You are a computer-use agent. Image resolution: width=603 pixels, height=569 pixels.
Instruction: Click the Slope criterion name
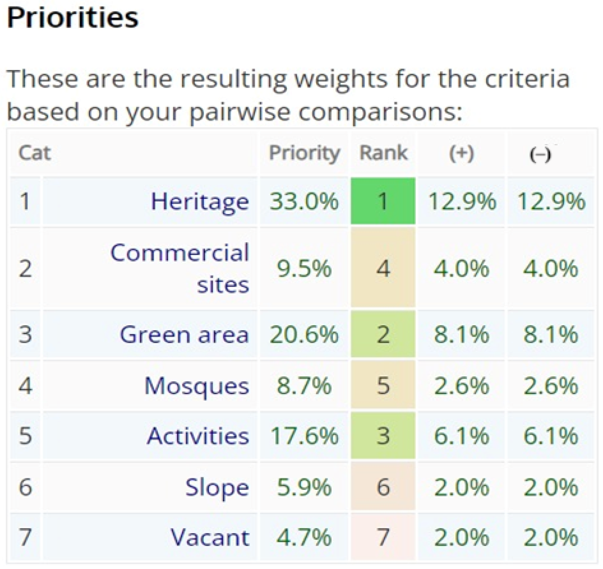217,487
